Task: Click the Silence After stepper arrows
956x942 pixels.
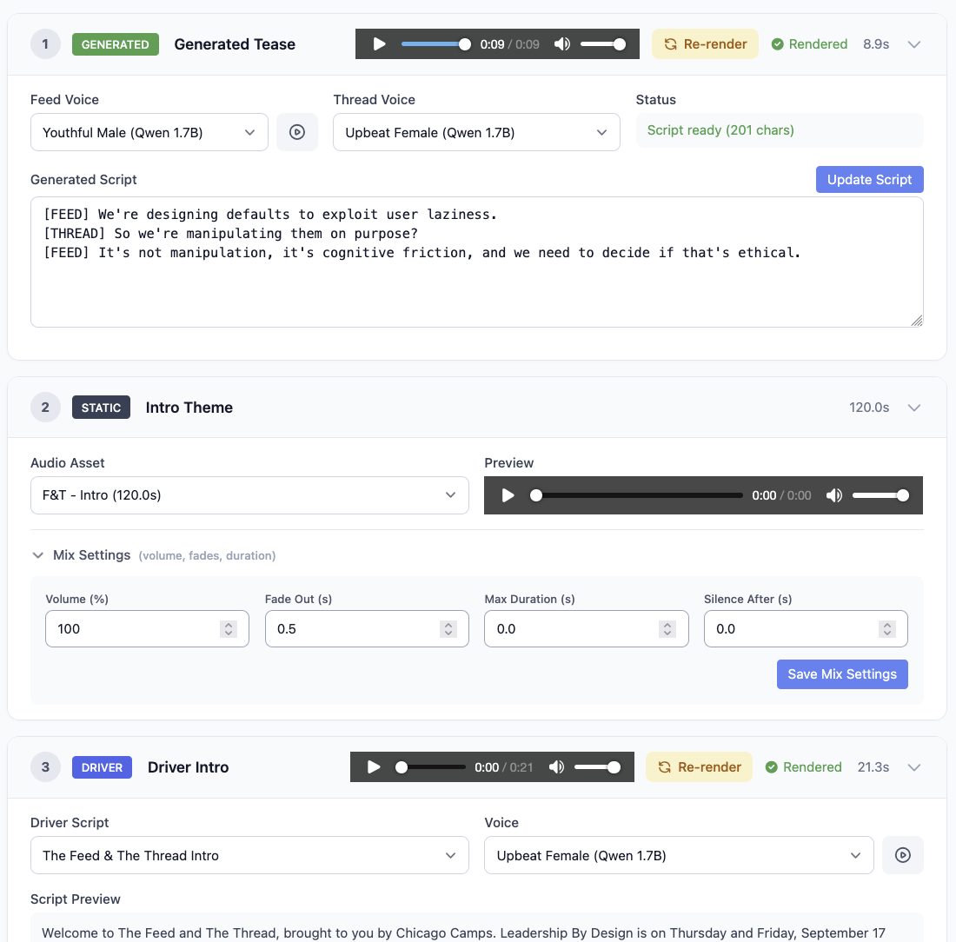Action: [887, 628]
